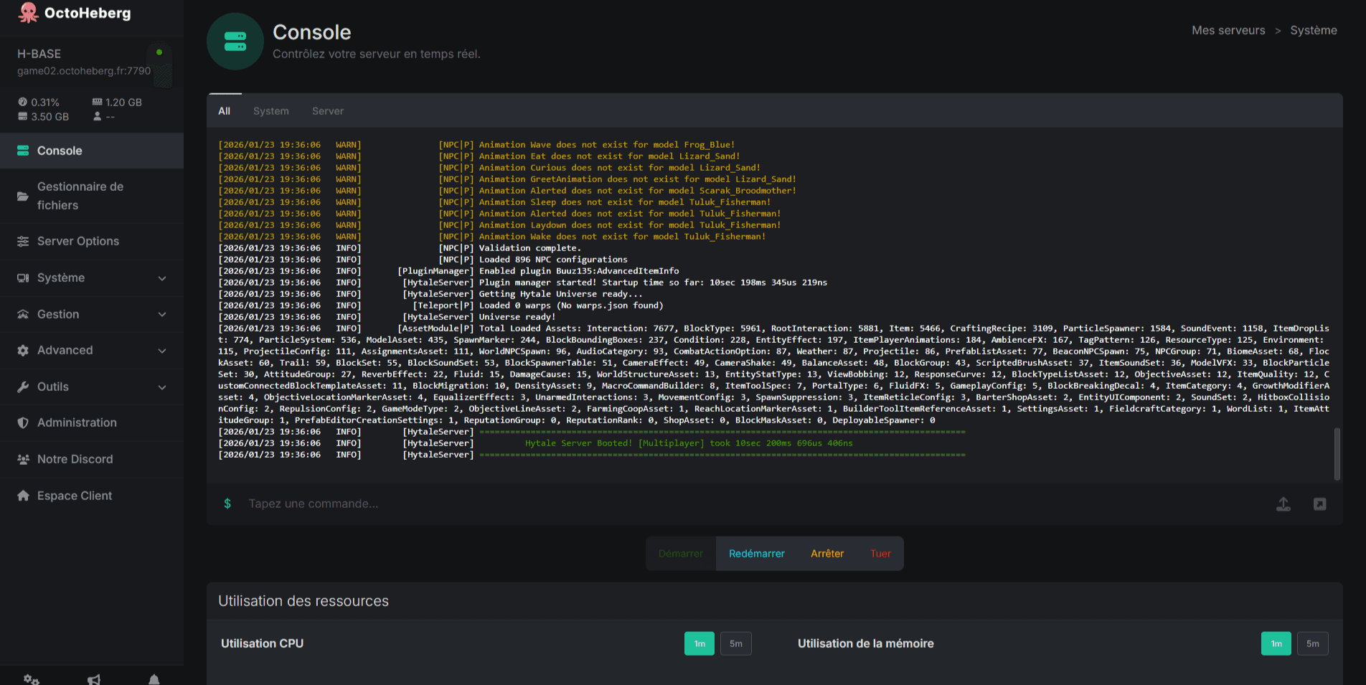Expand the Outils sidebar menu
Image resolution: width=1366 pixels, height=685 pixels.
click(92, 387)
